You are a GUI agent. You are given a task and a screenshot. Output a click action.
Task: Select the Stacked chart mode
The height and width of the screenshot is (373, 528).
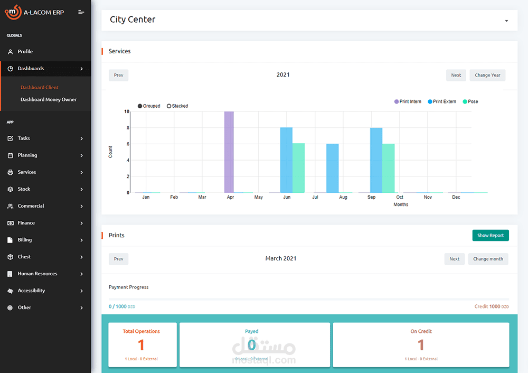177,106
